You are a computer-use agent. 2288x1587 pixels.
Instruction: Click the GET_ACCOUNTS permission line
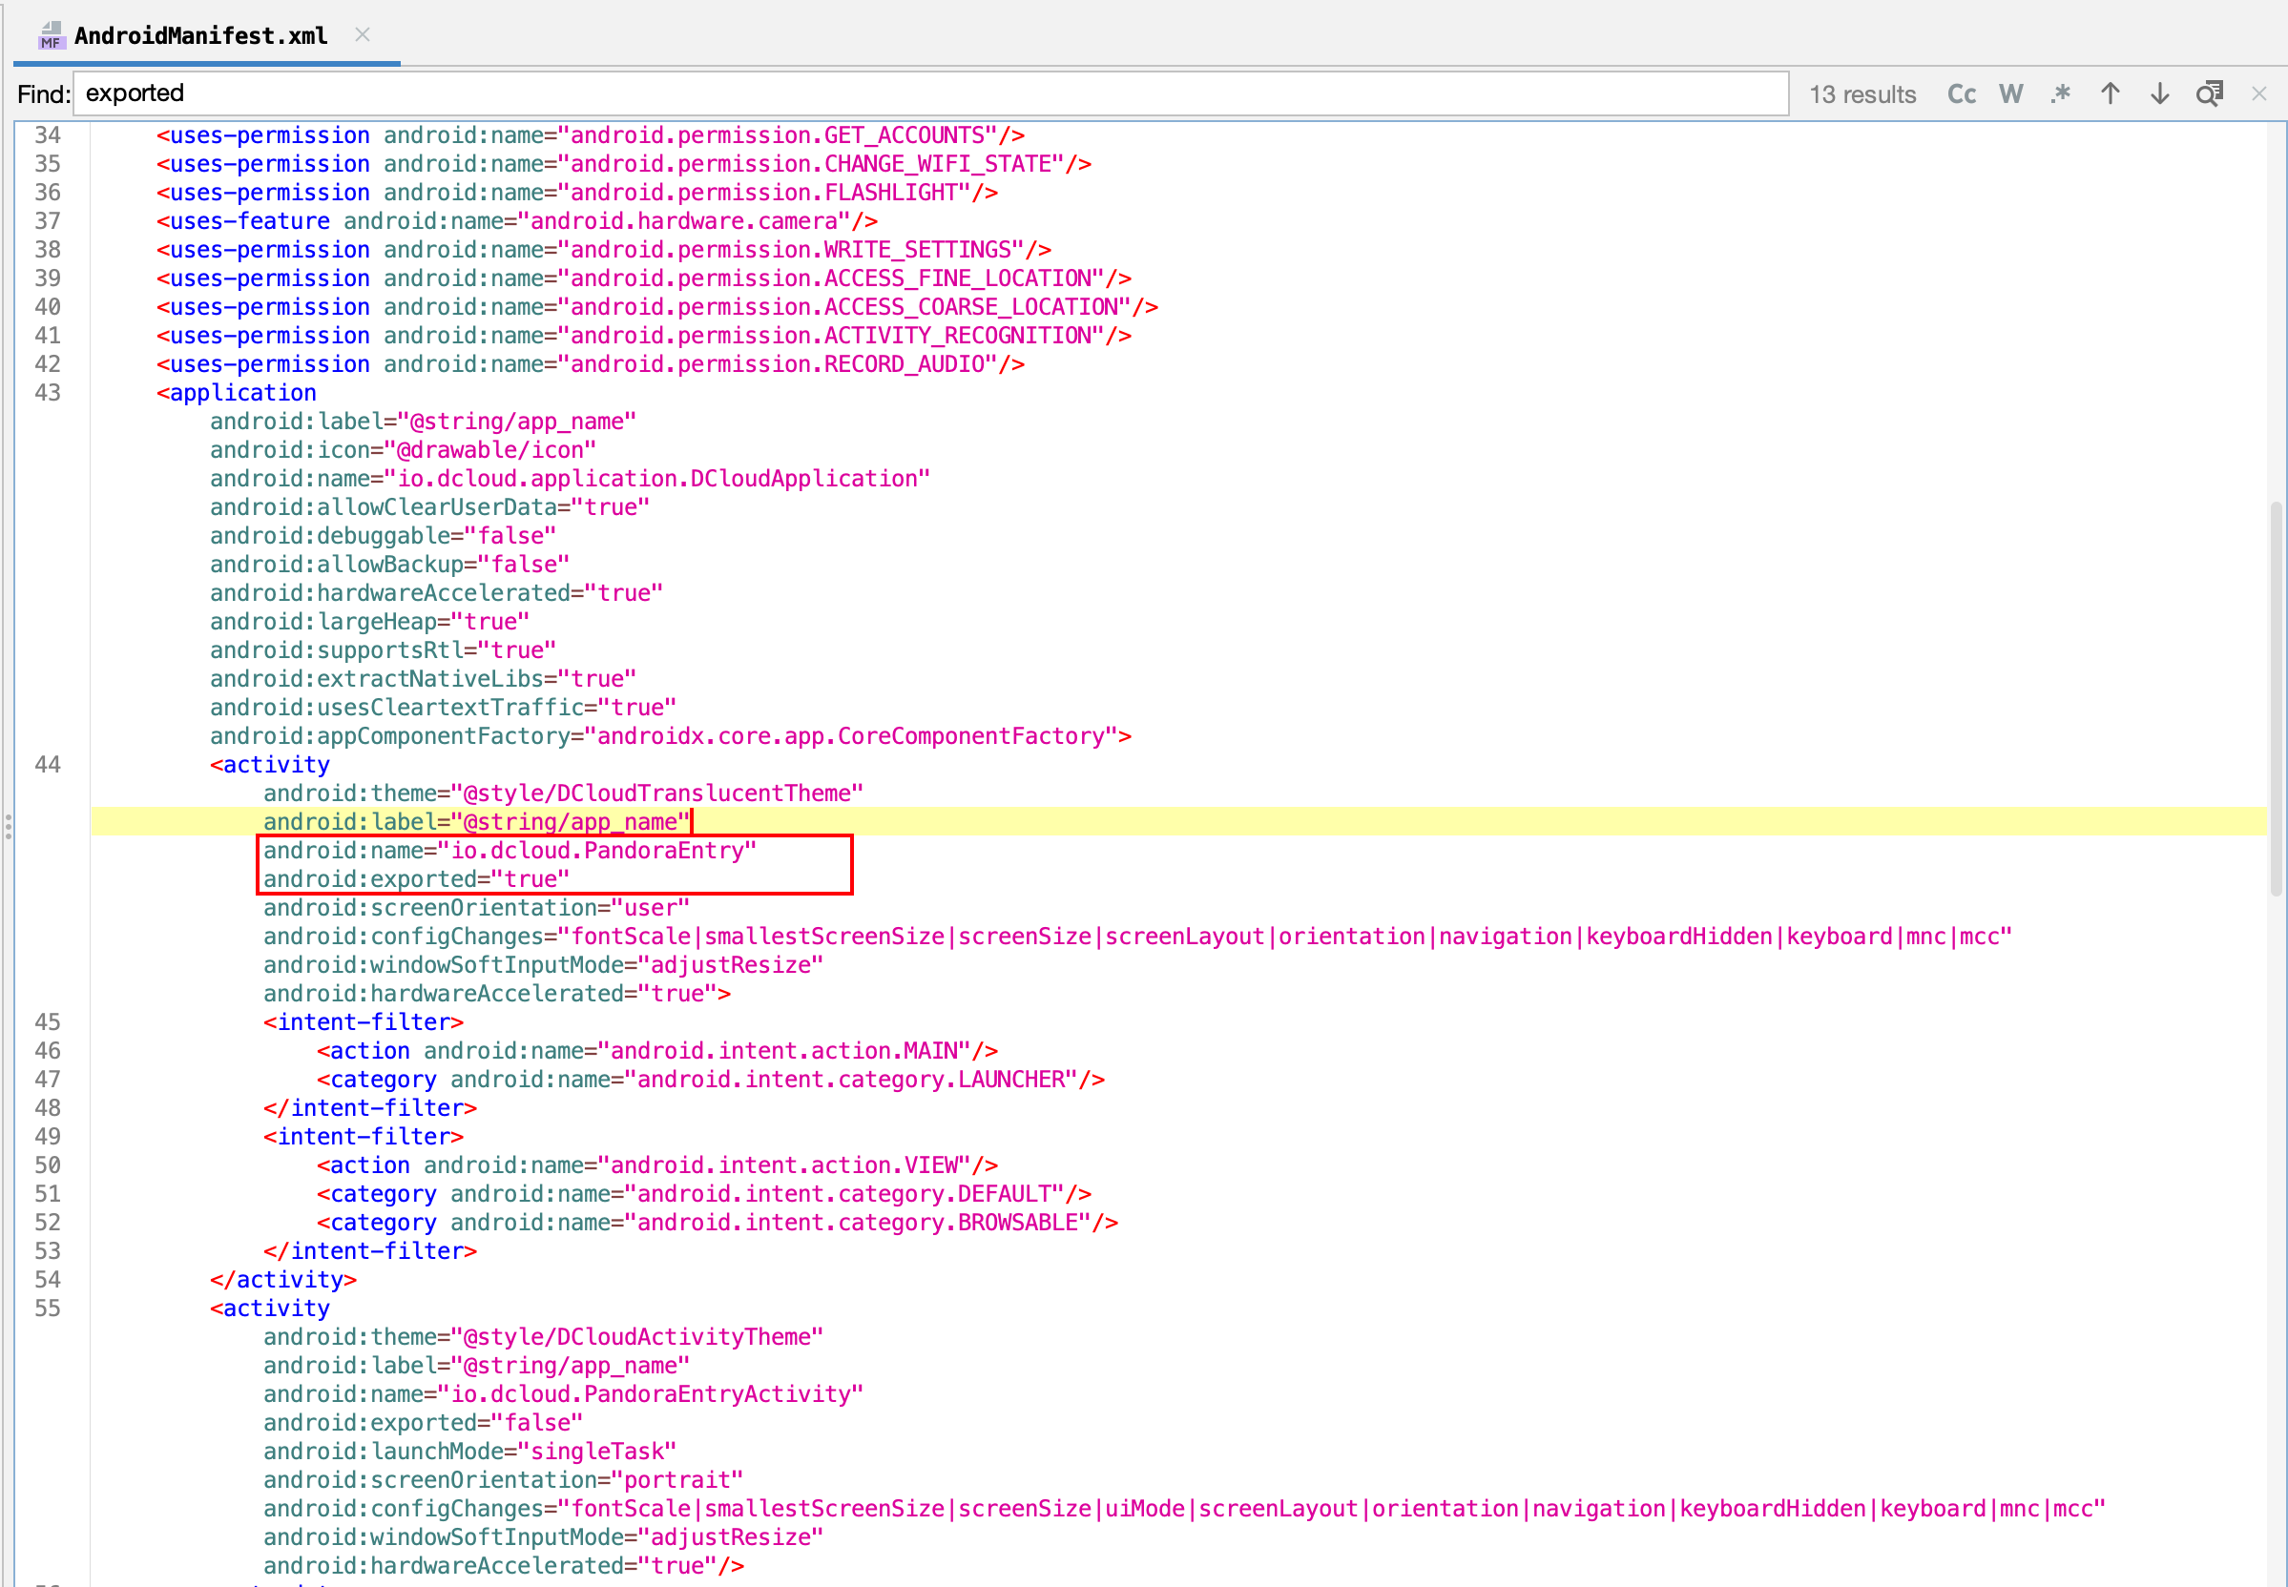[x=590, y=135]
